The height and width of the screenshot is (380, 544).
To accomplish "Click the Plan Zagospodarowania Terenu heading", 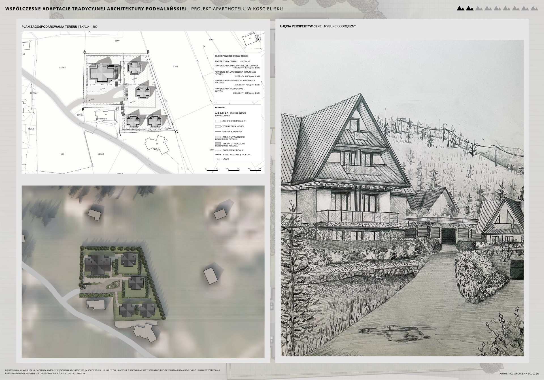I will point(49,27).
